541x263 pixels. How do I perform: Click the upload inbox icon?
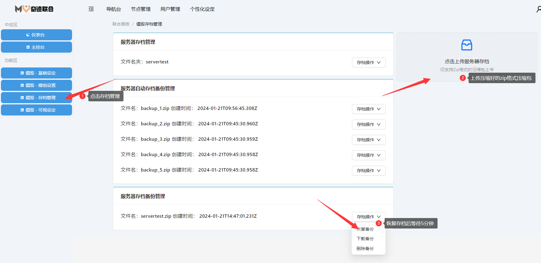pos(466,45)
